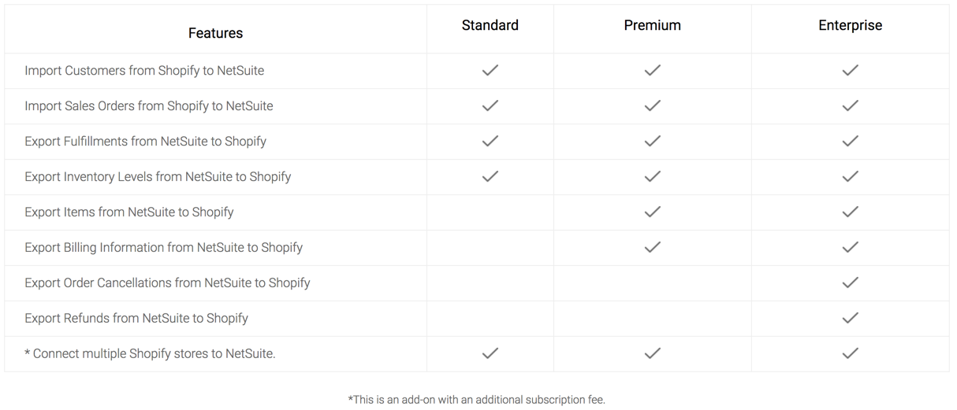957x410 pixels.
Task: Click Standard checkmark for Export Inventory Levels
Action: [x=490, y=176]
